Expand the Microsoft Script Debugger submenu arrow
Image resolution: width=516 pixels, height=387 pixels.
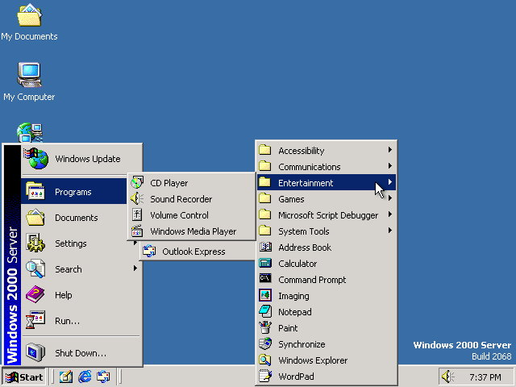pyautogui.click(x=390, y=214)
